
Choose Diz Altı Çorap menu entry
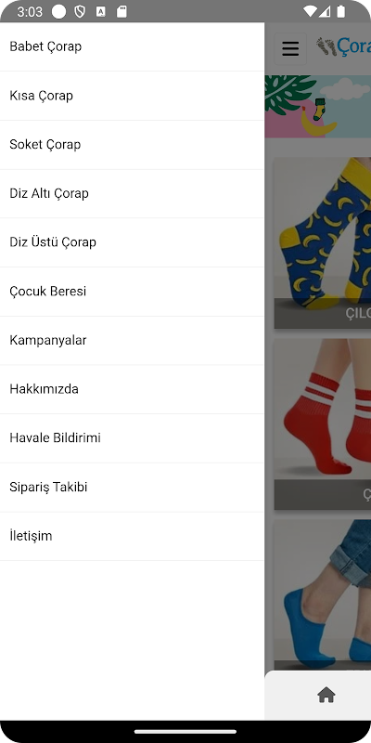[x=132, y=193]
